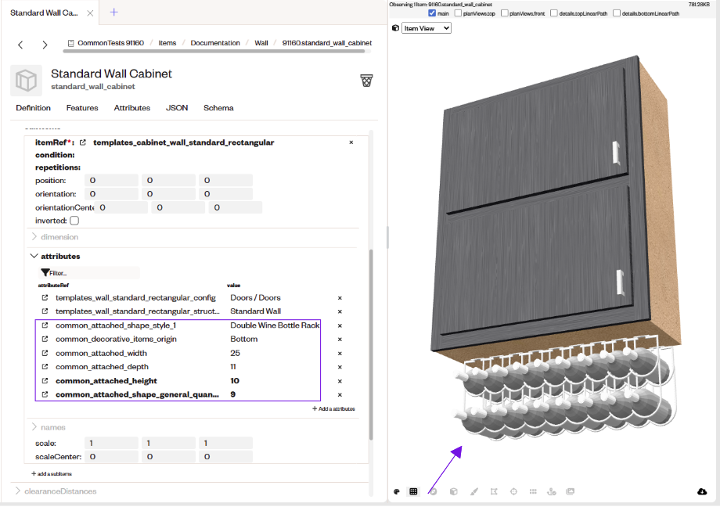
Task: Click the crosshair target icon in the viewer toolbar
Action: click(514, 491)
